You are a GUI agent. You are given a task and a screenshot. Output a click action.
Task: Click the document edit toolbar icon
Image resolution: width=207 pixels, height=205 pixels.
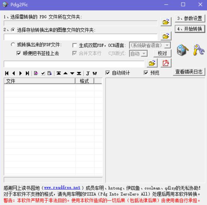(36, 73)
